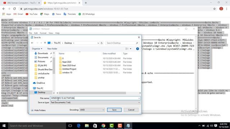Open the view options icon
Viewport: 230px width, 129px height.
pyautogui.click(x=127, y=49)
